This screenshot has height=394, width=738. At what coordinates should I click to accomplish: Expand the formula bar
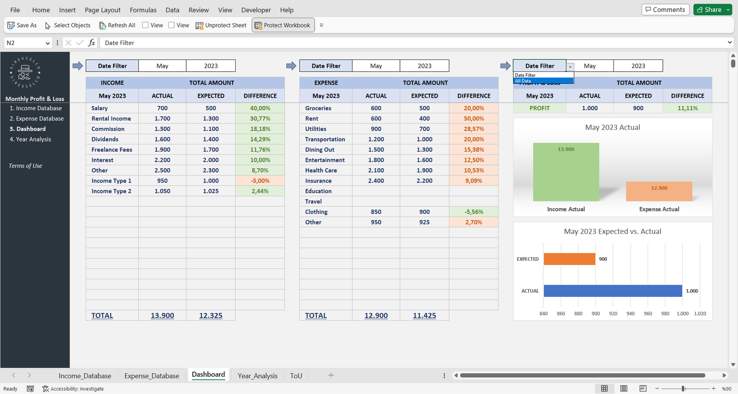click(730, 42)
